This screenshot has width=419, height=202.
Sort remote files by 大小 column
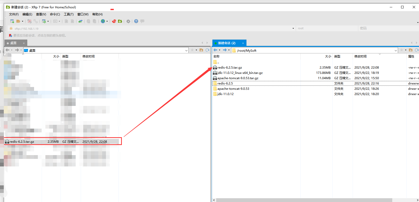coord(317,56)
